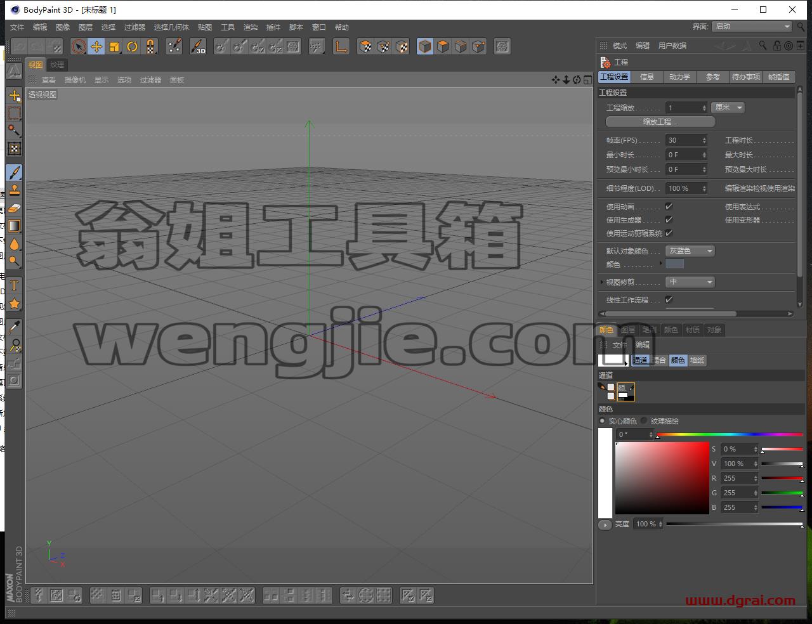Screen dimensions: 812x624
Task: Click the rainbow hue slider
Action: [x=730, y=434]
